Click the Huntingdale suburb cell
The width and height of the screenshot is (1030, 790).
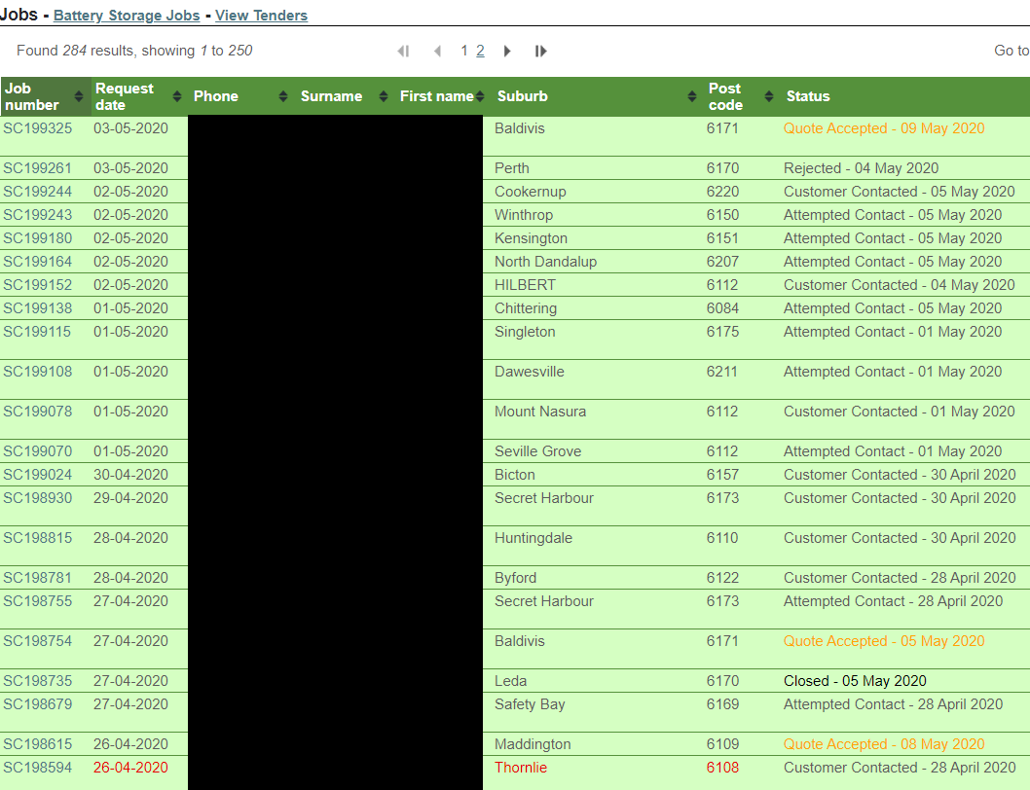click(533, 538)
